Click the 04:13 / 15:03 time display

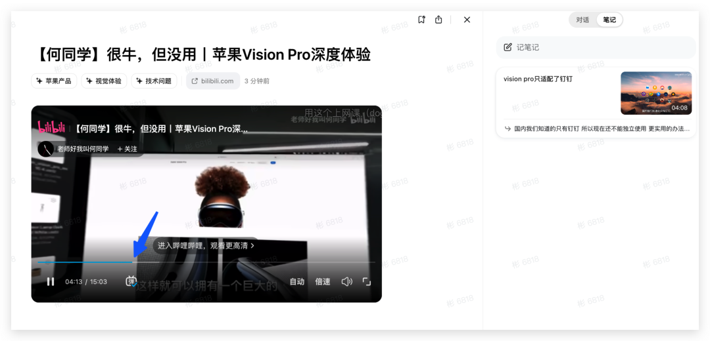(86, 281)
